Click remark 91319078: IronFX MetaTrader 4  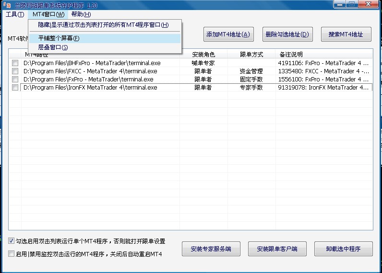coord(323,88)
